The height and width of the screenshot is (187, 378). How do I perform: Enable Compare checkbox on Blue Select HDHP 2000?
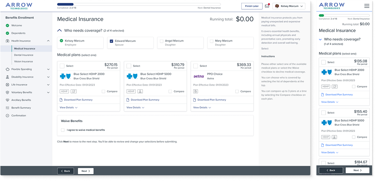(103, 91)
